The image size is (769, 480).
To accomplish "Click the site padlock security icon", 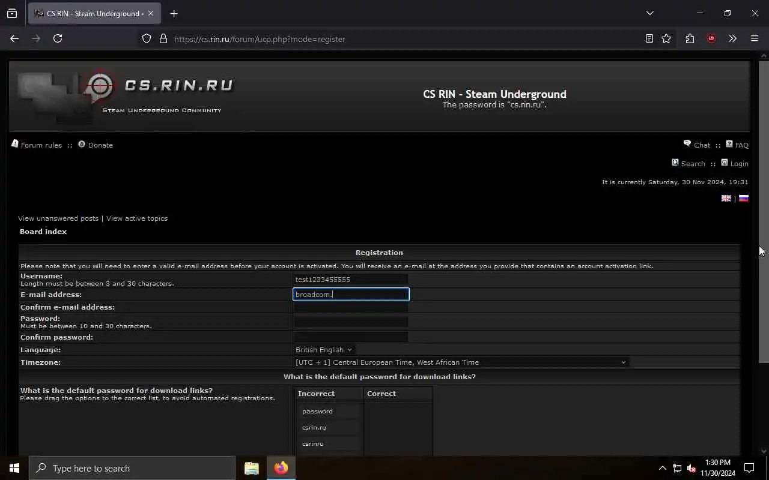I will (x=163, y=39).
